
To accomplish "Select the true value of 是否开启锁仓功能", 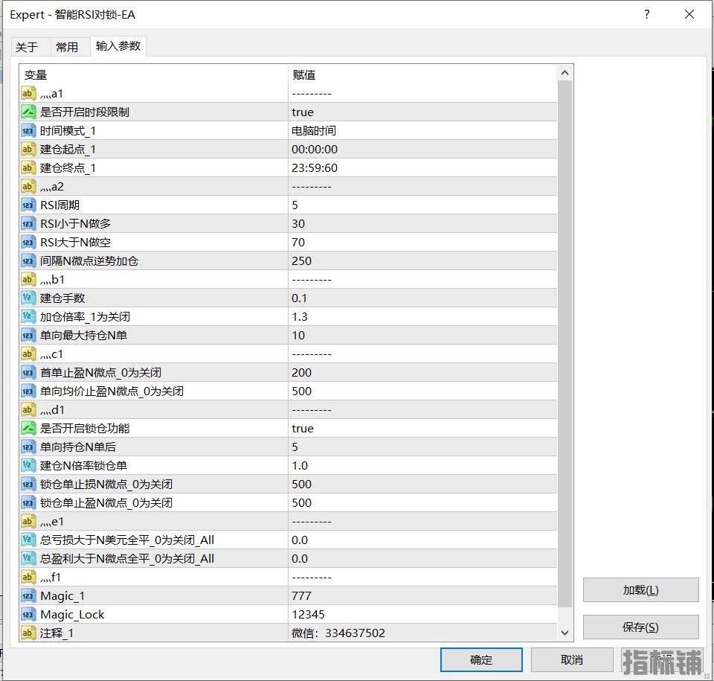I will tap(303, 429).
